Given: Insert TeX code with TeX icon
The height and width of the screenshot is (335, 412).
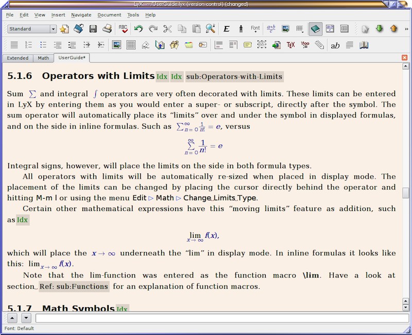Looking at the screenshot, I should pyautogui.click(x=290, y=45).
